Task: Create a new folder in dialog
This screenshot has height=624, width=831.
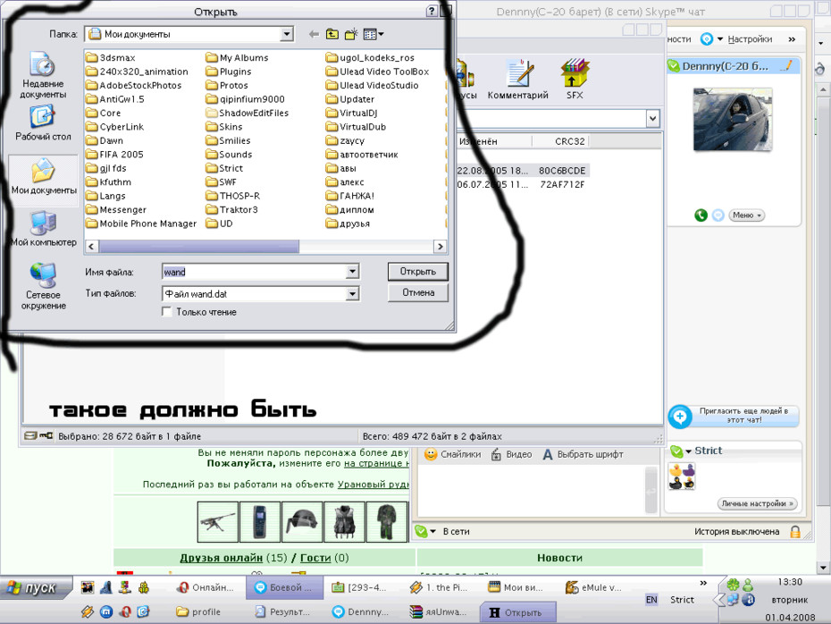Action: [351, 35]
